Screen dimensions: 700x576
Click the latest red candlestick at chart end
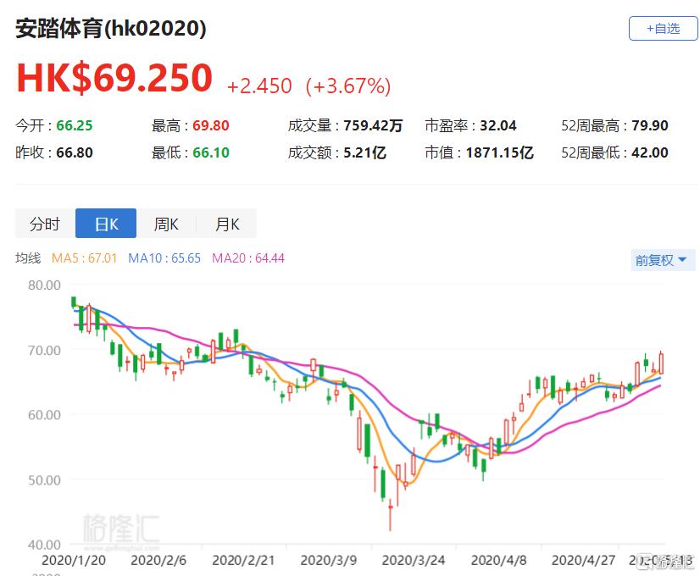(x=661, y=363)
